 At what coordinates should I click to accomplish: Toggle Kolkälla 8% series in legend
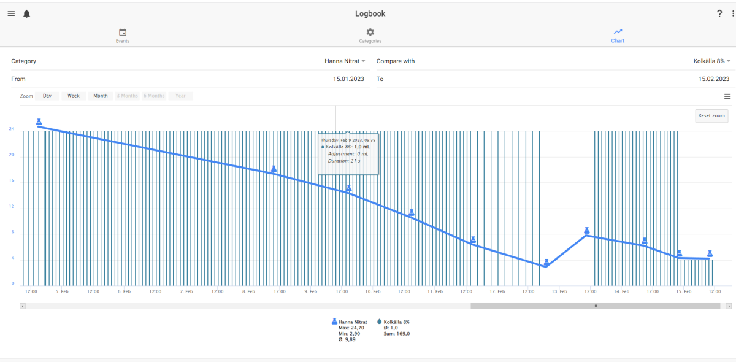pos(393,322)
